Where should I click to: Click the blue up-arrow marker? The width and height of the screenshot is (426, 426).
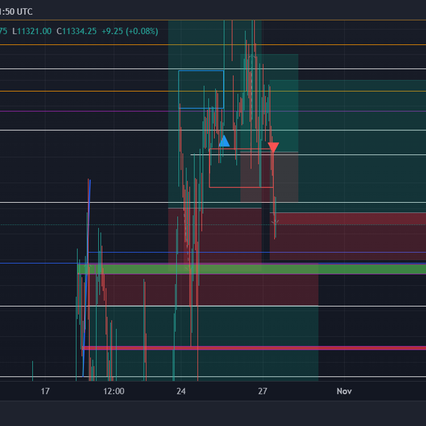click(224, 141)
